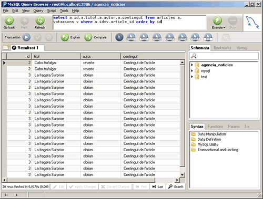This screenshot has width=263, height=199.
Task: Select the SET clause pointer tool
Action: point(208,37)
